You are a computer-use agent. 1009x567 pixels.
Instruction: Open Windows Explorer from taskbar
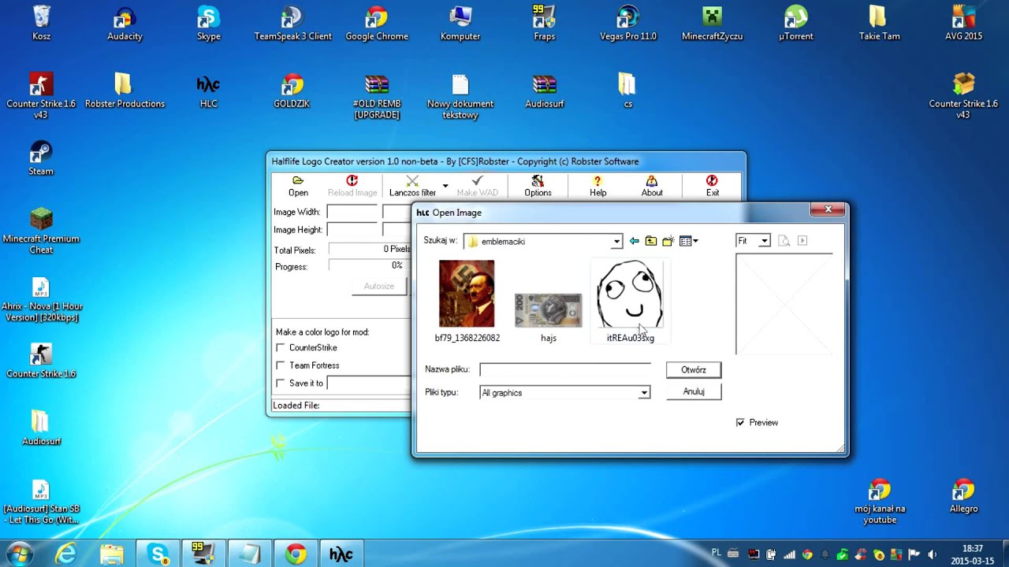click(x=112, y=554)
